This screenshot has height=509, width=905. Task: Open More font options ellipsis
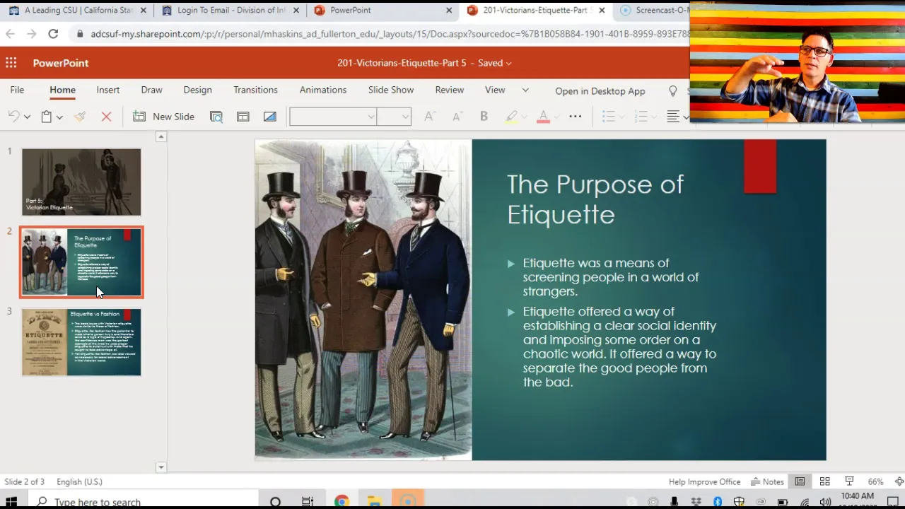click(576, 117)
